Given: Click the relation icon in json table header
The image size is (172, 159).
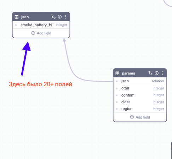Looking at the screenshot, I should [53, 17].
